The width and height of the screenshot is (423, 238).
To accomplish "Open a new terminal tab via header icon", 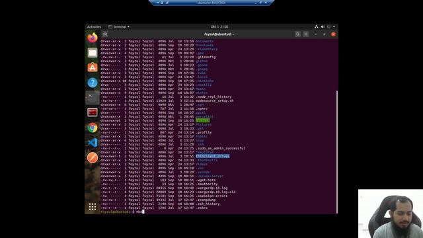I will [105, 34].
